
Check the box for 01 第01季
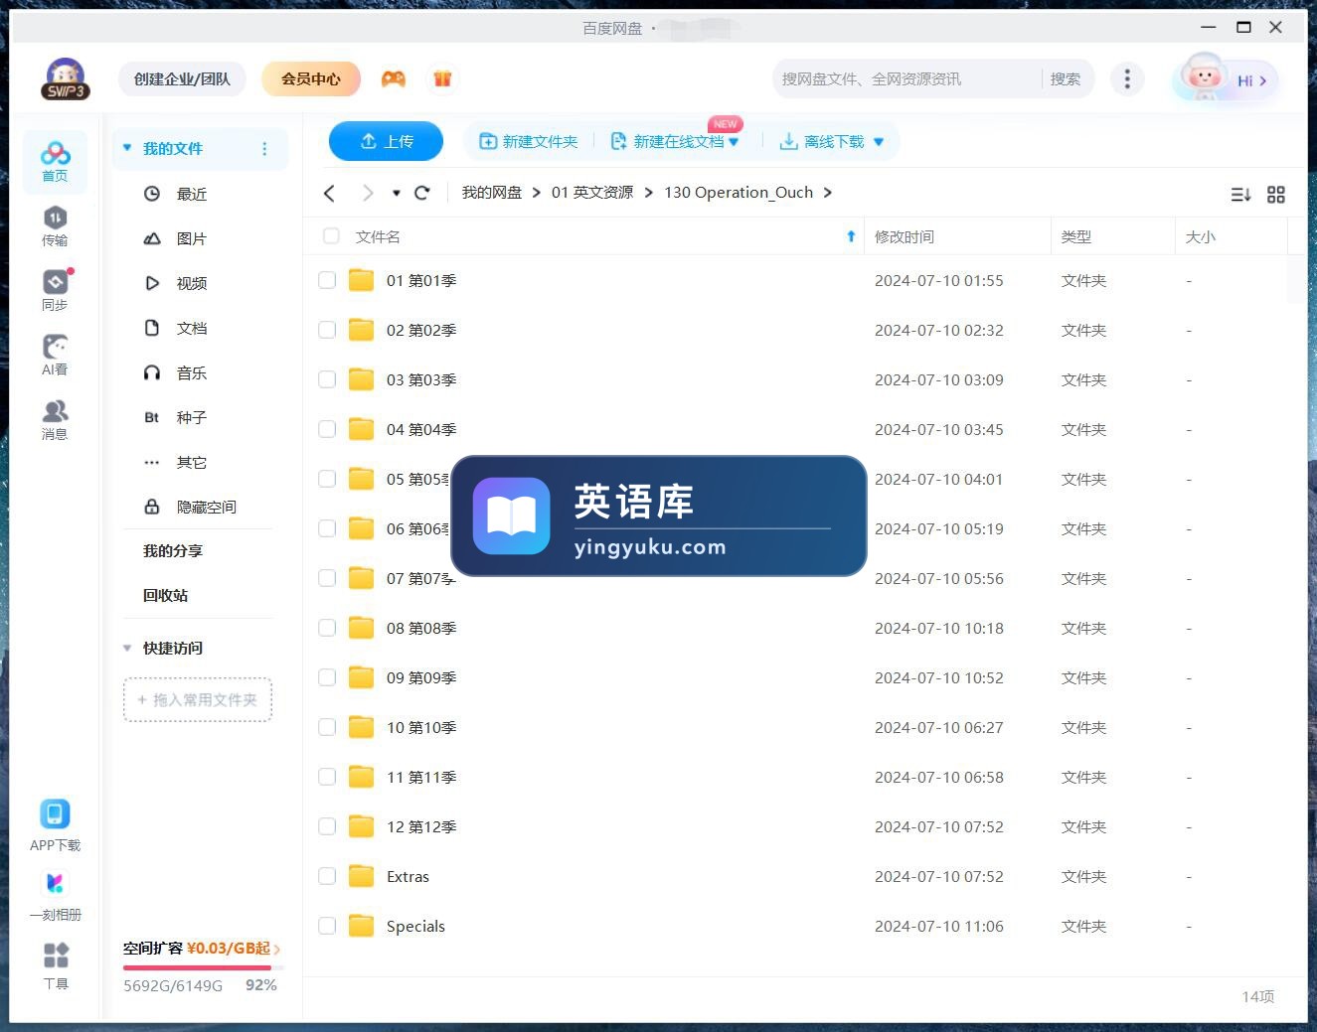click(327, 280)
